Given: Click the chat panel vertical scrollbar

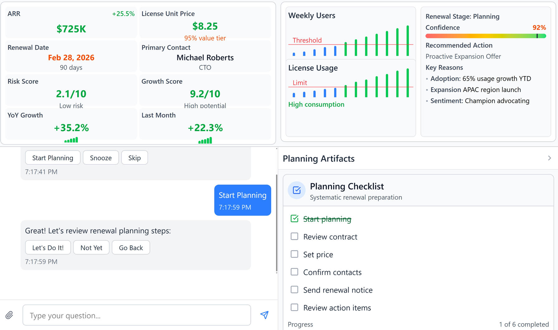Looking at the screenshot, I should [277, 224].
